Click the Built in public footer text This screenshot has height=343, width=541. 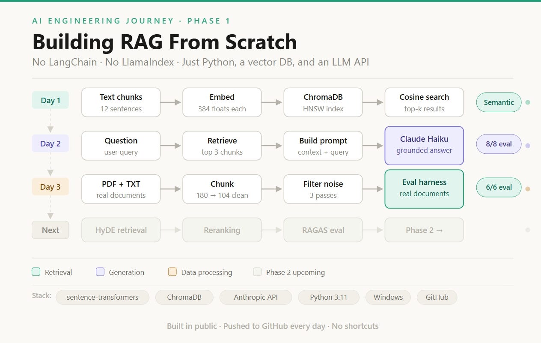pyautogui.click(x=273, y=326)
